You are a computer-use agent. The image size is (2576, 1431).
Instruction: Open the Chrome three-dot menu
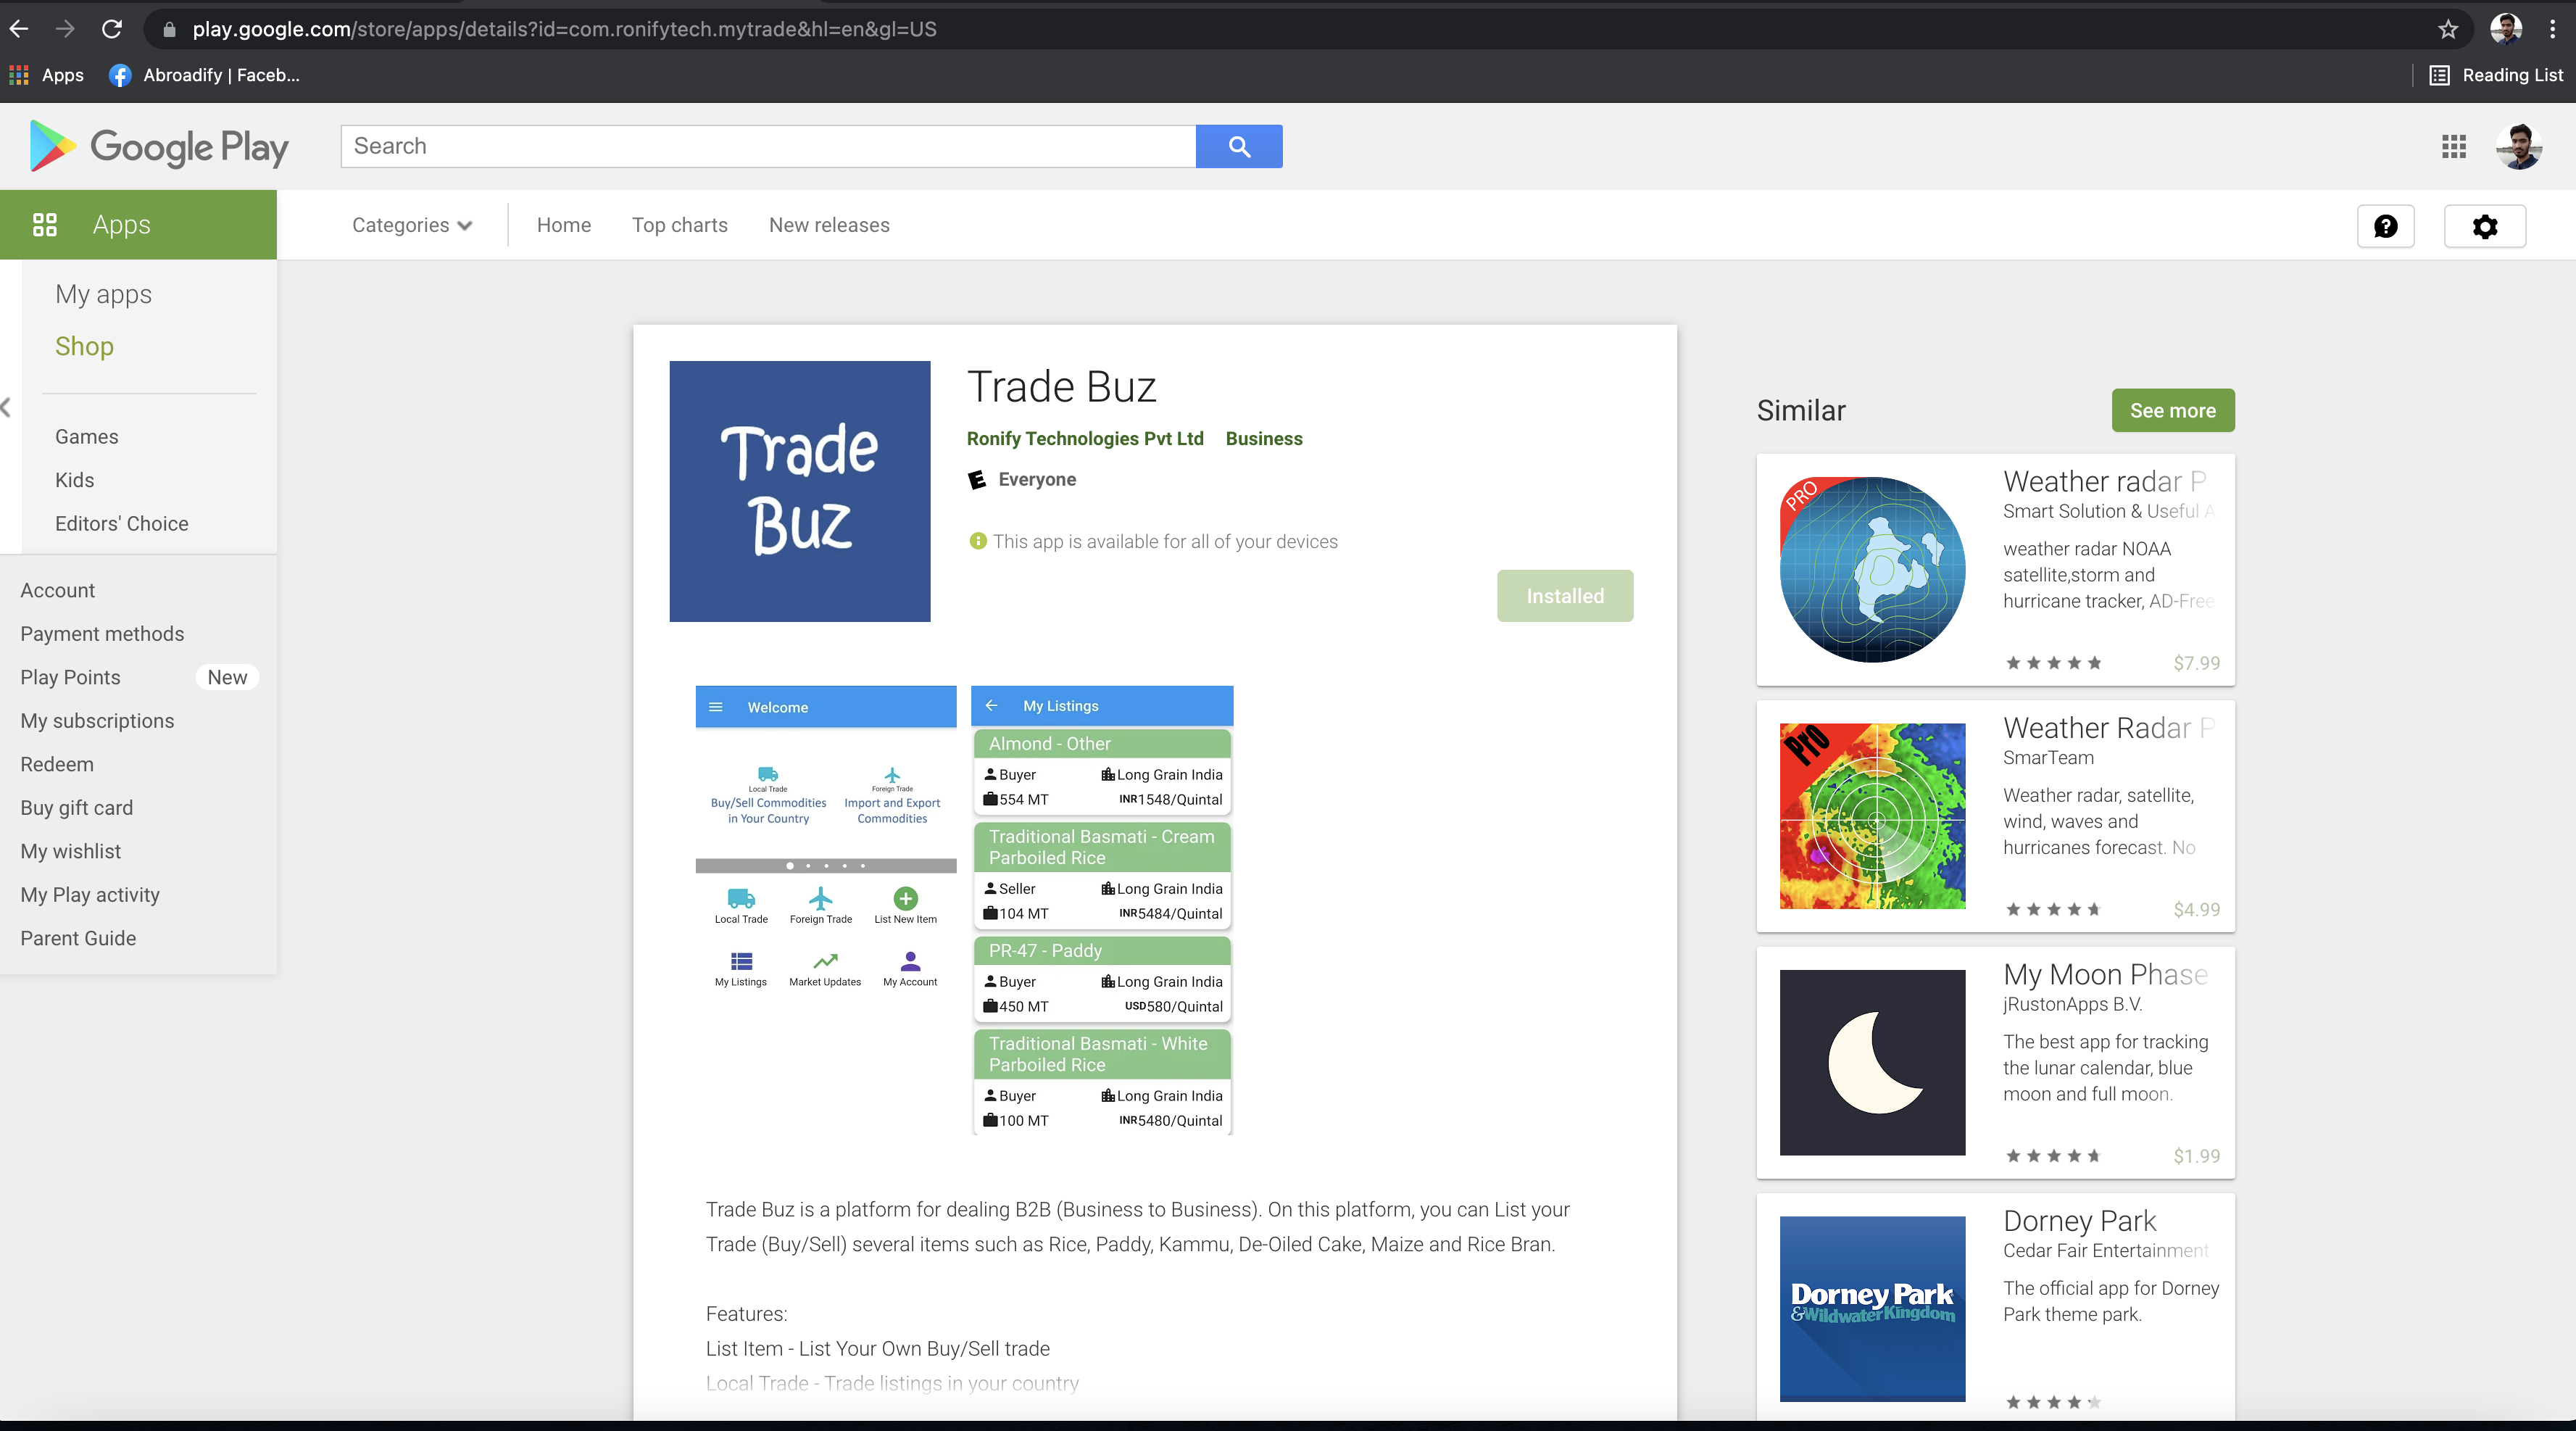[x=2553, y=29]
